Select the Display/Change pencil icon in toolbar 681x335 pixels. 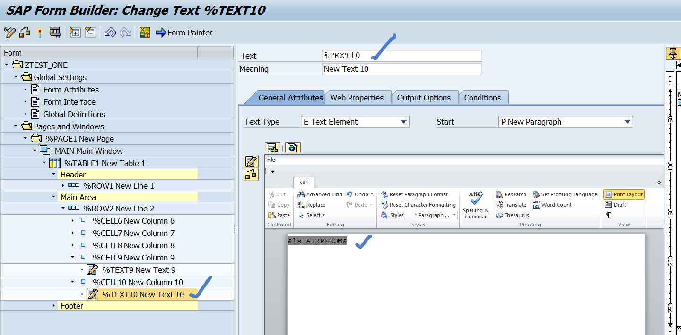click(9, 33)
